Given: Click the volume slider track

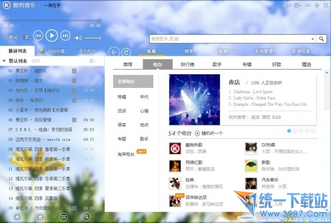Looking at the screenshot, I should [x=92, y=38].
